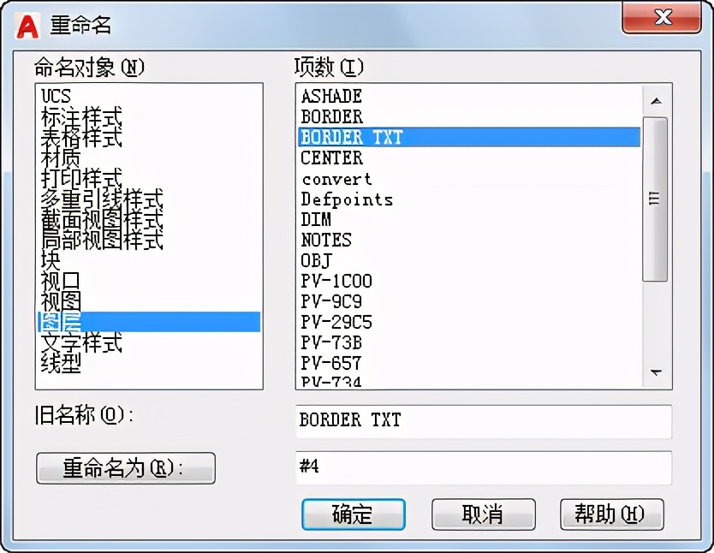Close the Rename dialog with X button
The image size is (714, 553).
662,18
